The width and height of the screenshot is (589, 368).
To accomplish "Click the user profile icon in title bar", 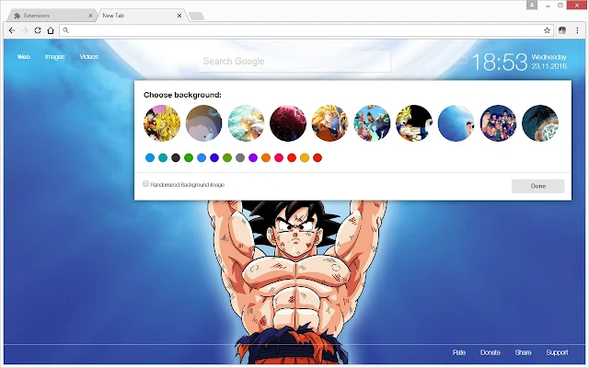I will (x=532, y=5).
